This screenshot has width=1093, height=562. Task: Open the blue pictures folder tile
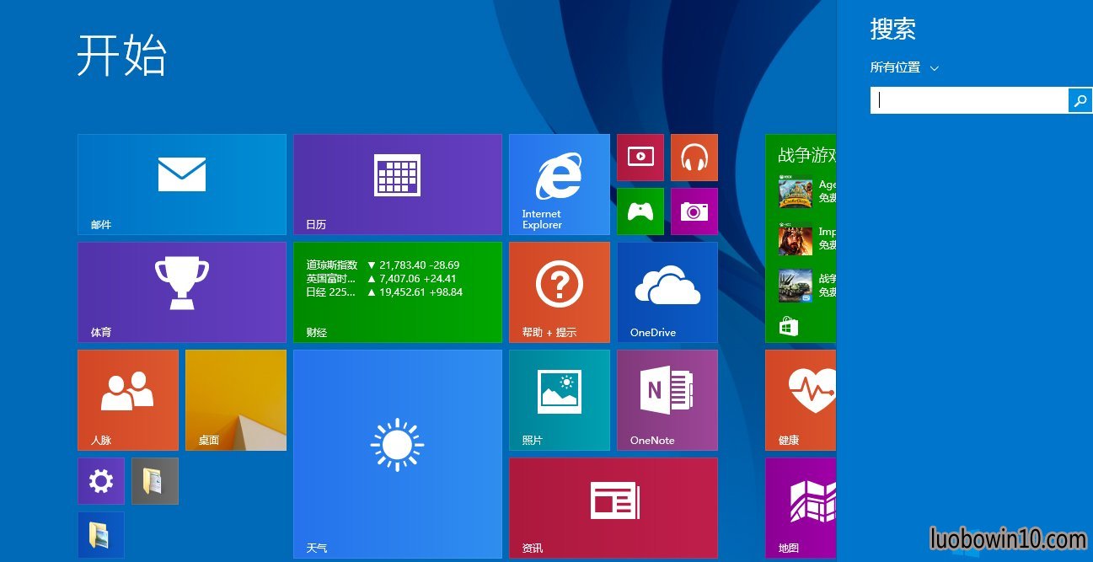tap(101, 535)
